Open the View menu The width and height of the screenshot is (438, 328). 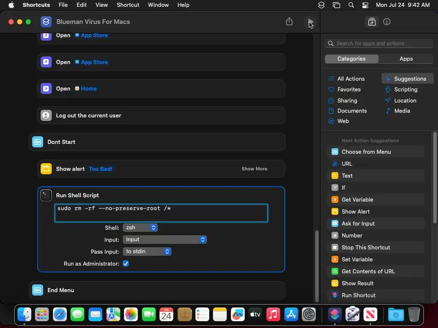[x=102, y=5]
